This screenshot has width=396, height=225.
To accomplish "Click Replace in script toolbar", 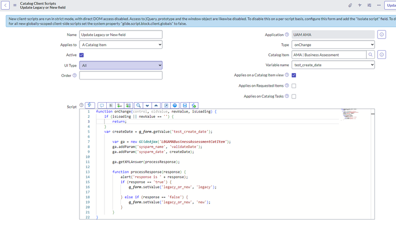I will (119, 105).
